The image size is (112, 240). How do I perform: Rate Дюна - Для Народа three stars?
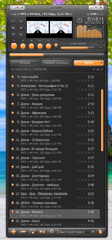(86, 180)
